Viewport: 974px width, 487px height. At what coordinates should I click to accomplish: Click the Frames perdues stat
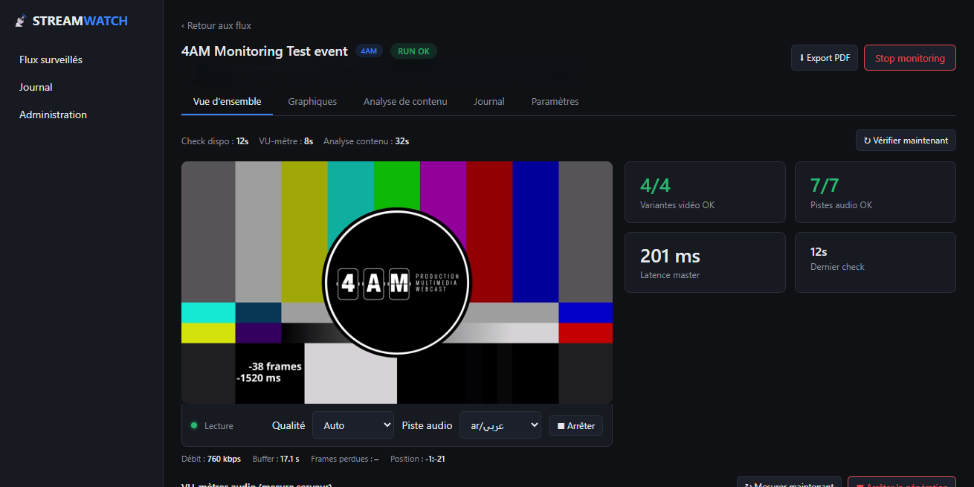[345, 459]
